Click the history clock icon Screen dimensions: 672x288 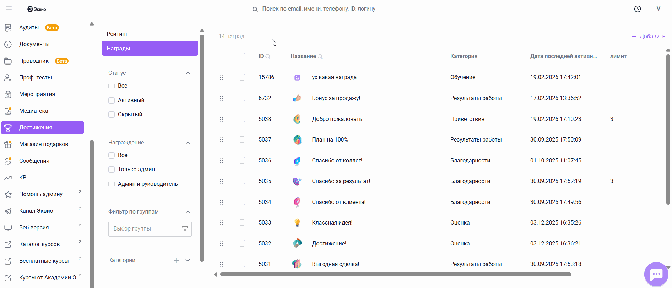[x=638, y=9]
